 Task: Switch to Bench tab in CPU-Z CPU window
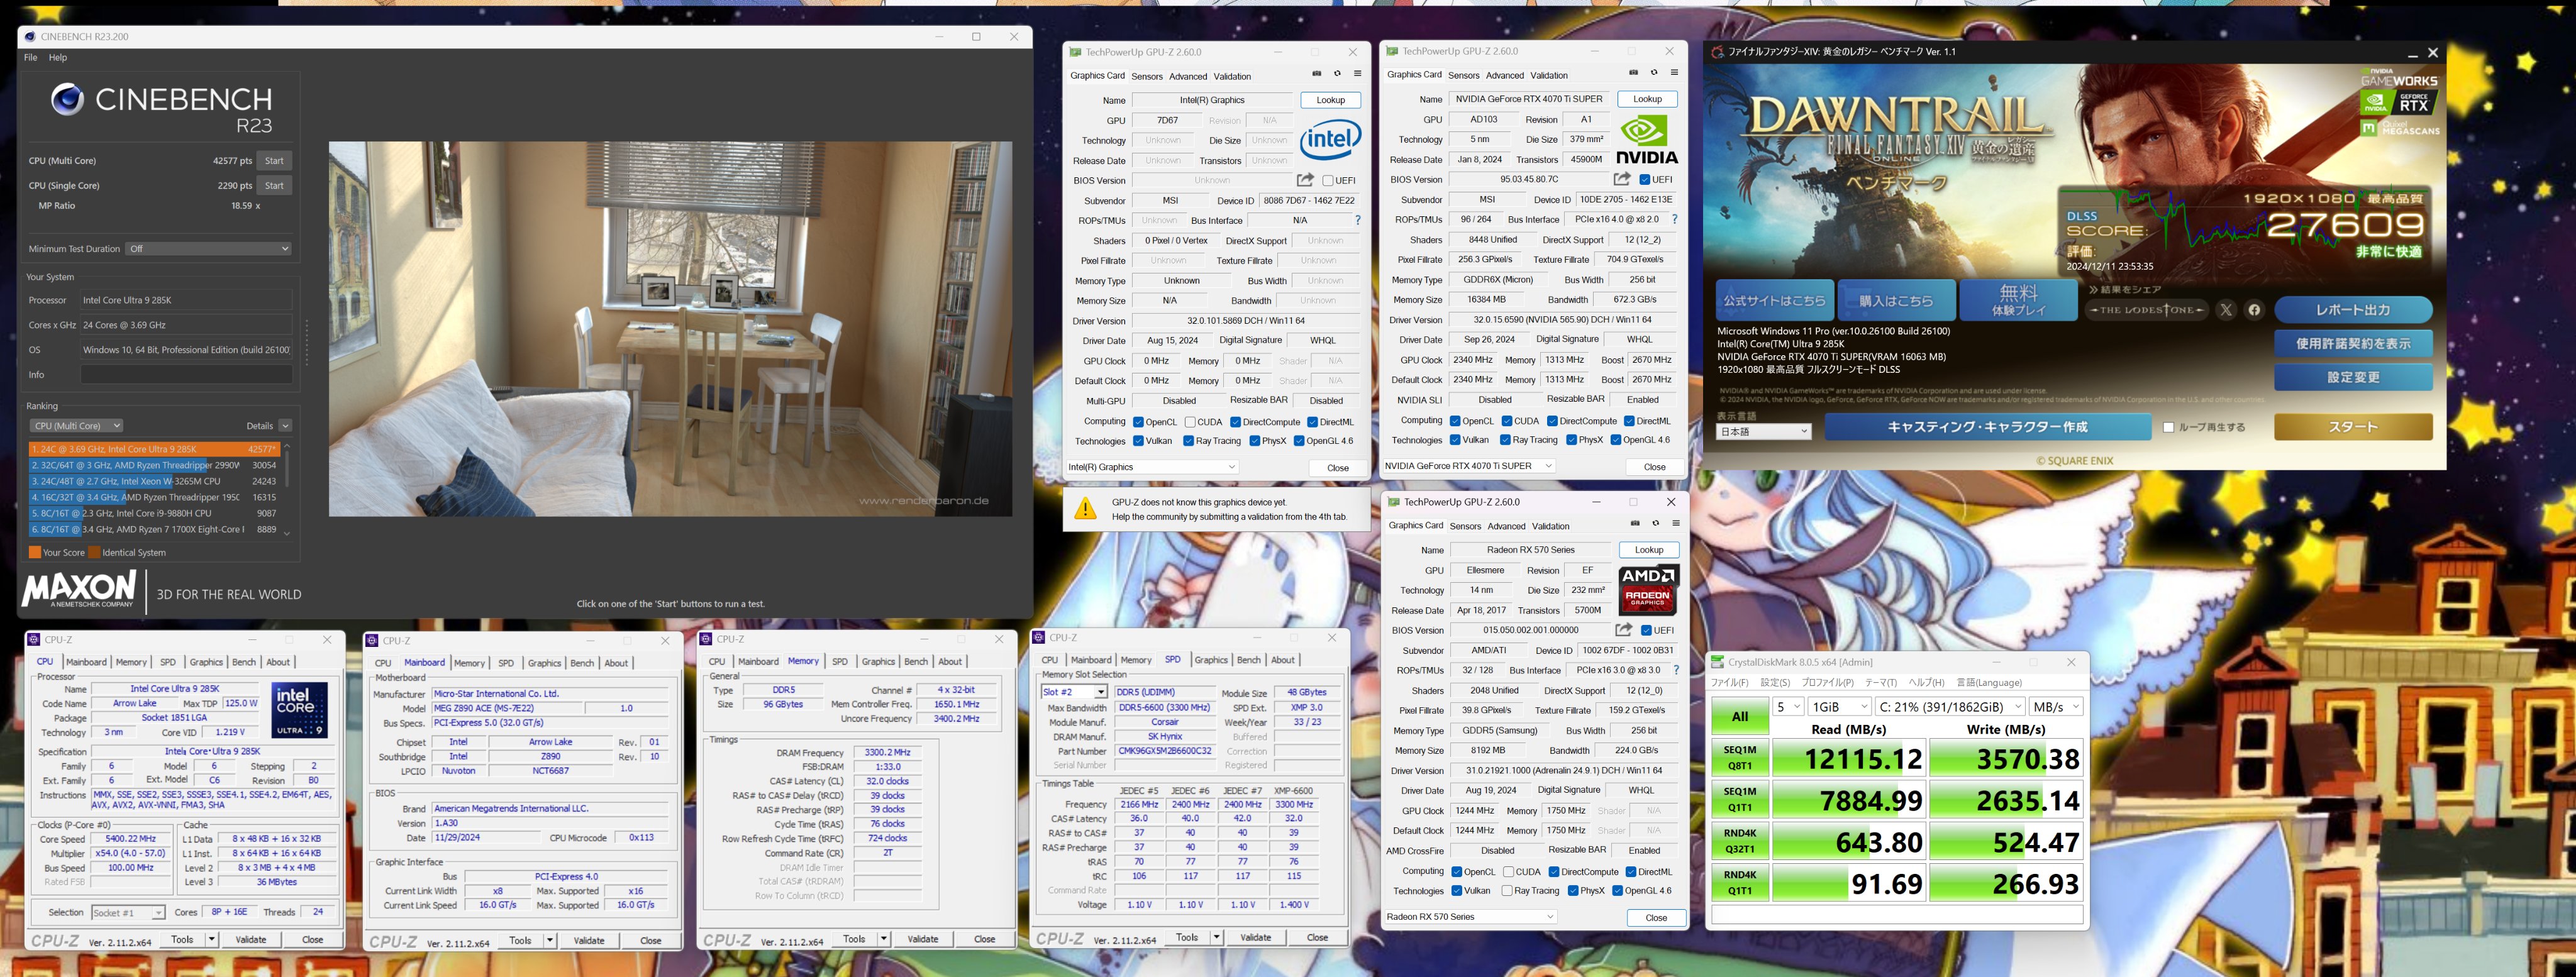tap(244, 662)
